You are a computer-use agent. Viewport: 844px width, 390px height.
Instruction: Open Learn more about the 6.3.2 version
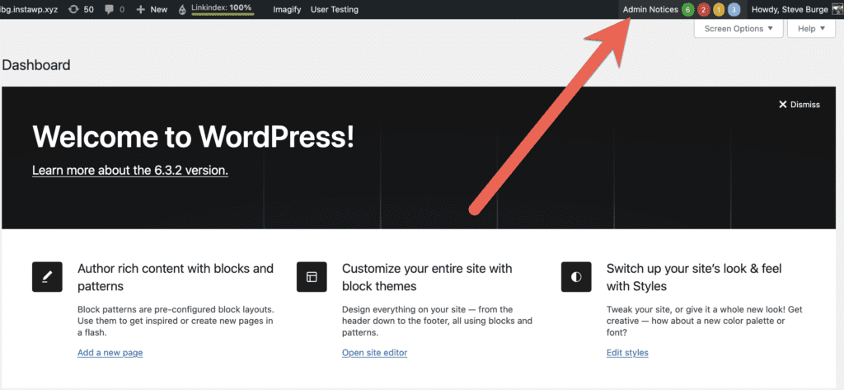click(130, 170)
